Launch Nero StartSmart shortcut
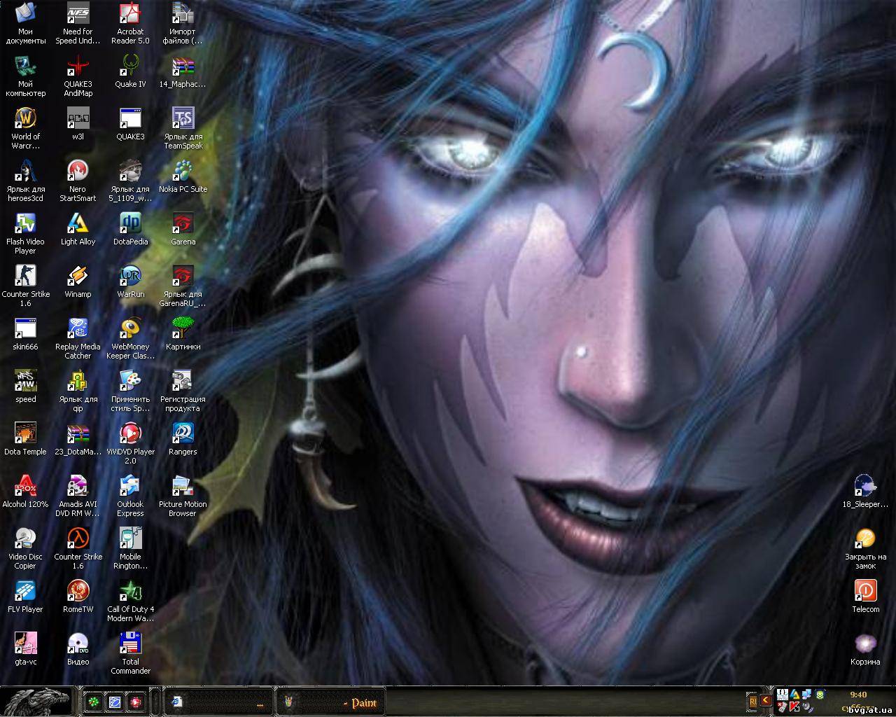This screenshot has height=717, width=896. pyautogui.click(x=78, y=172)
